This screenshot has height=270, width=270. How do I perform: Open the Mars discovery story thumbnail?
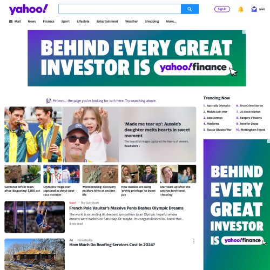[x=100, y=174]
